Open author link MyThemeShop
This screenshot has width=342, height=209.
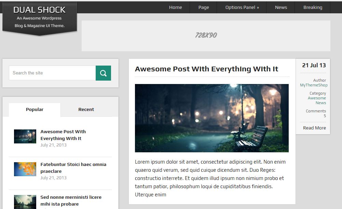314,85
